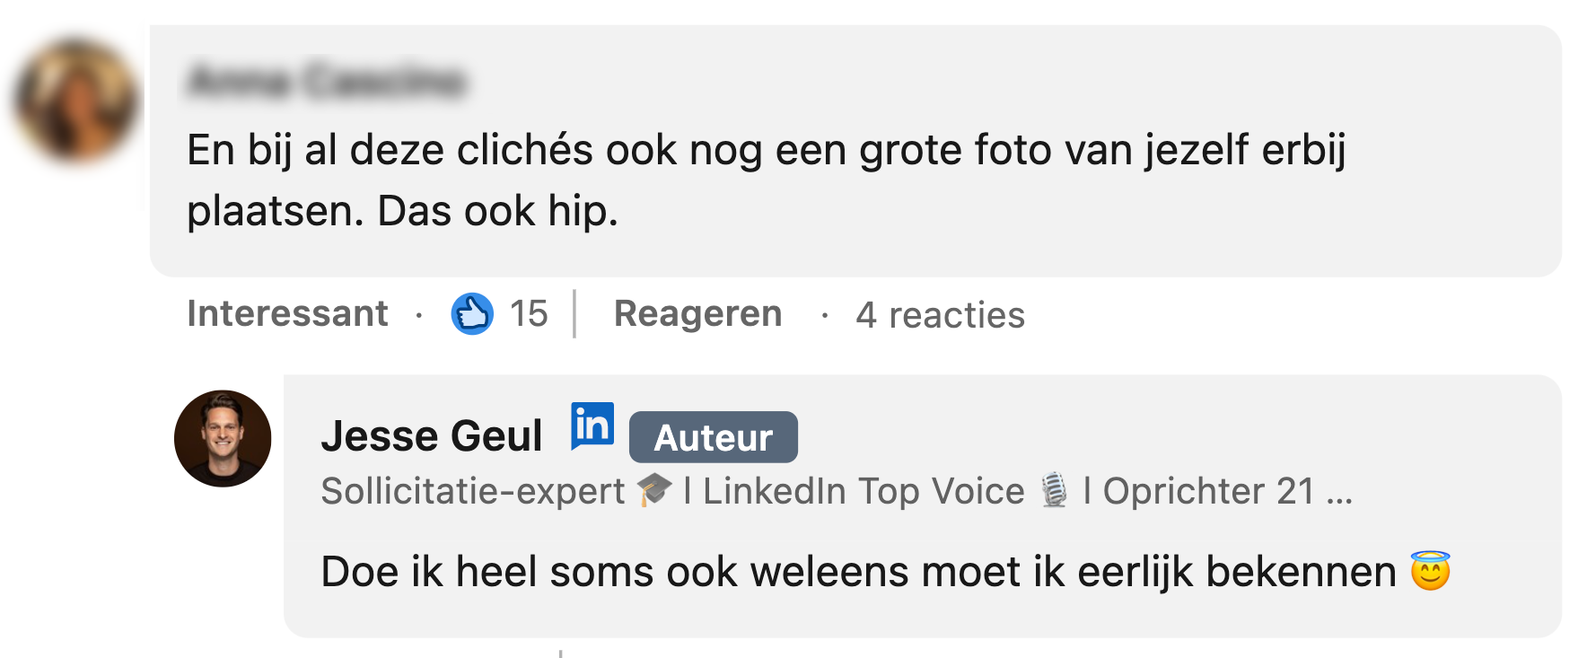Viewport: 1587px width, 658px height.
Task: Click 'Oprichter 21' text in headline
Action: [1208, 491]
